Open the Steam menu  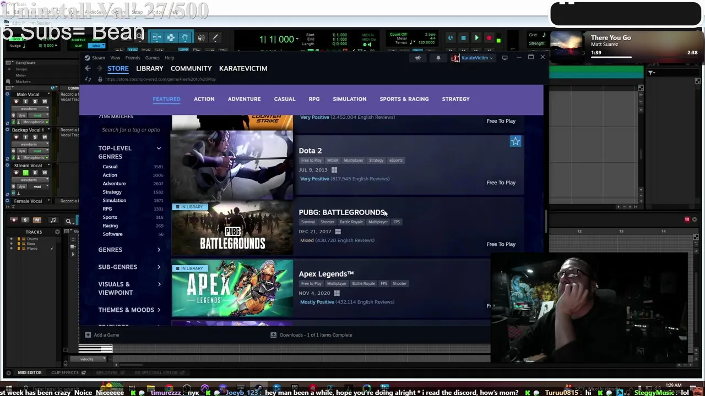coord(99,58)
